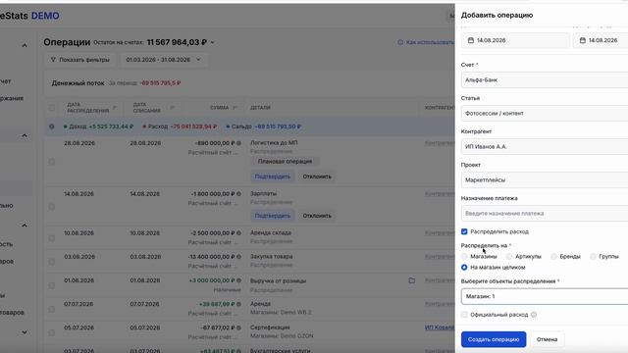Click the Сальдо -69 515 795,50 ₽ summary
Image resolution: width=628 pixels, height=353 pixels.
[x=263, y=126]
